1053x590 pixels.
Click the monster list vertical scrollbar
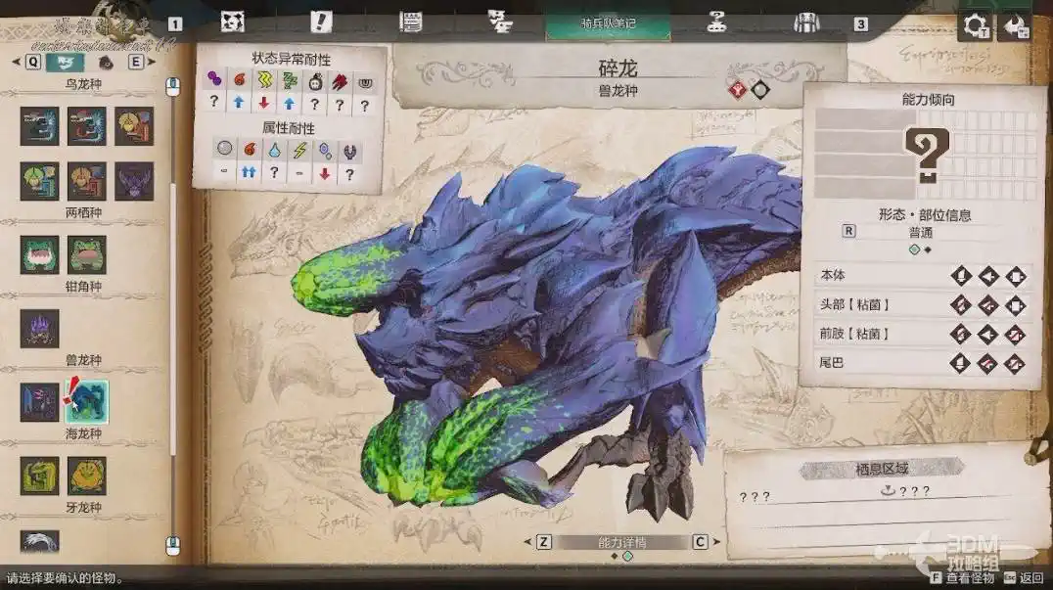tap(174, 294)
